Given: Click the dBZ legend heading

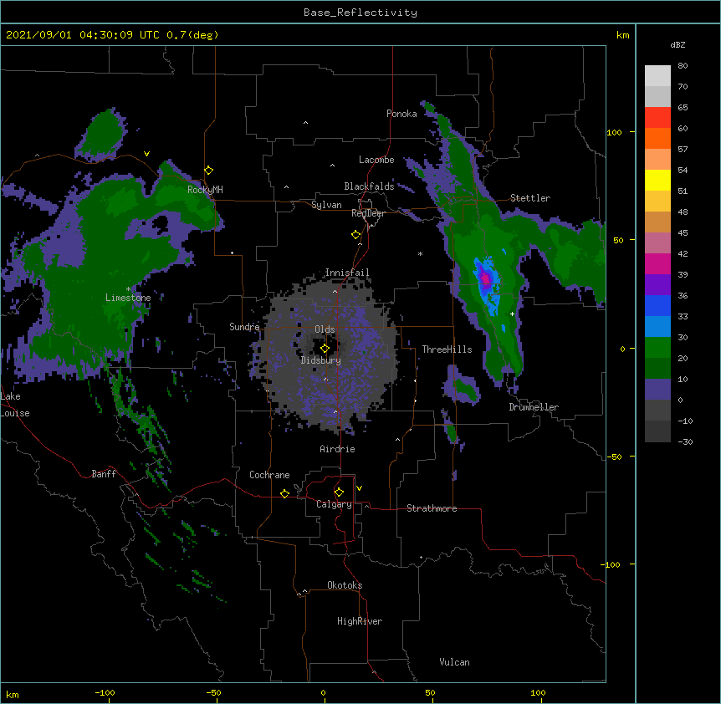Looking at the screenshot, I should tap(678, 44).
